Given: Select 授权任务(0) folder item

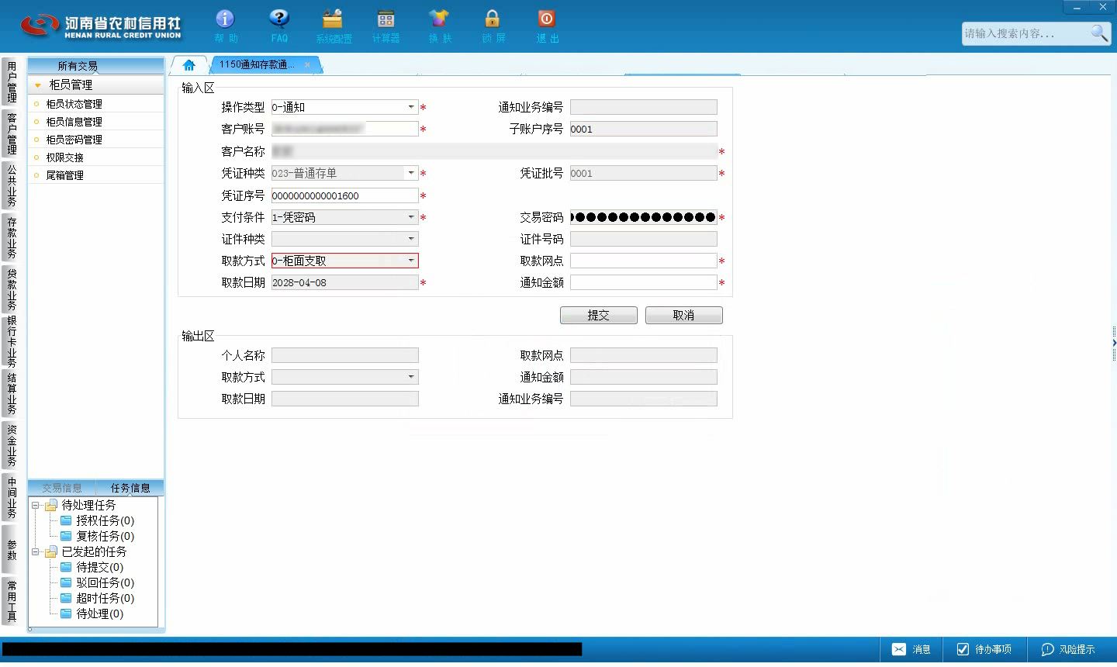Looking at the screenshot, I should pos(98,520).
